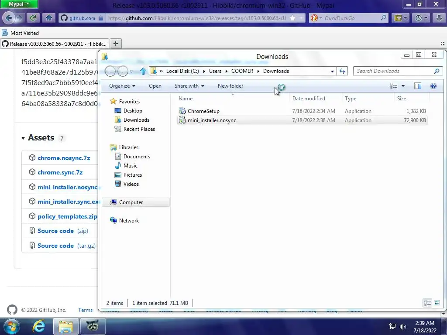Image resolution: width=447 pixels, height=335 pixels.
Task: Click the search magnifier in DuckDuckGo box
Action: 383,18
